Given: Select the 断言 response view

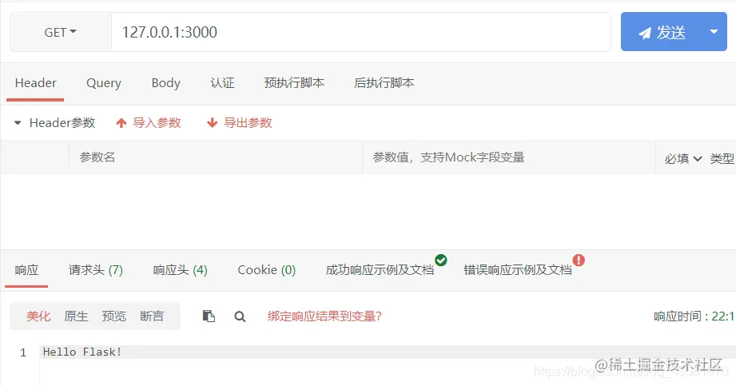Looking at the screenshot, I should [152, 316].
